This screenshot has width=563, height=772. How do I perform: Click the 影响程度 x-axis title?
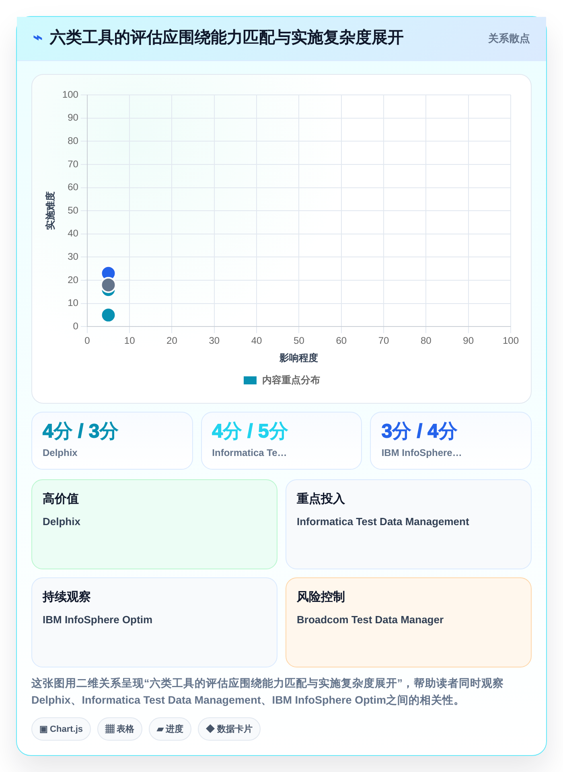[299, 358]
